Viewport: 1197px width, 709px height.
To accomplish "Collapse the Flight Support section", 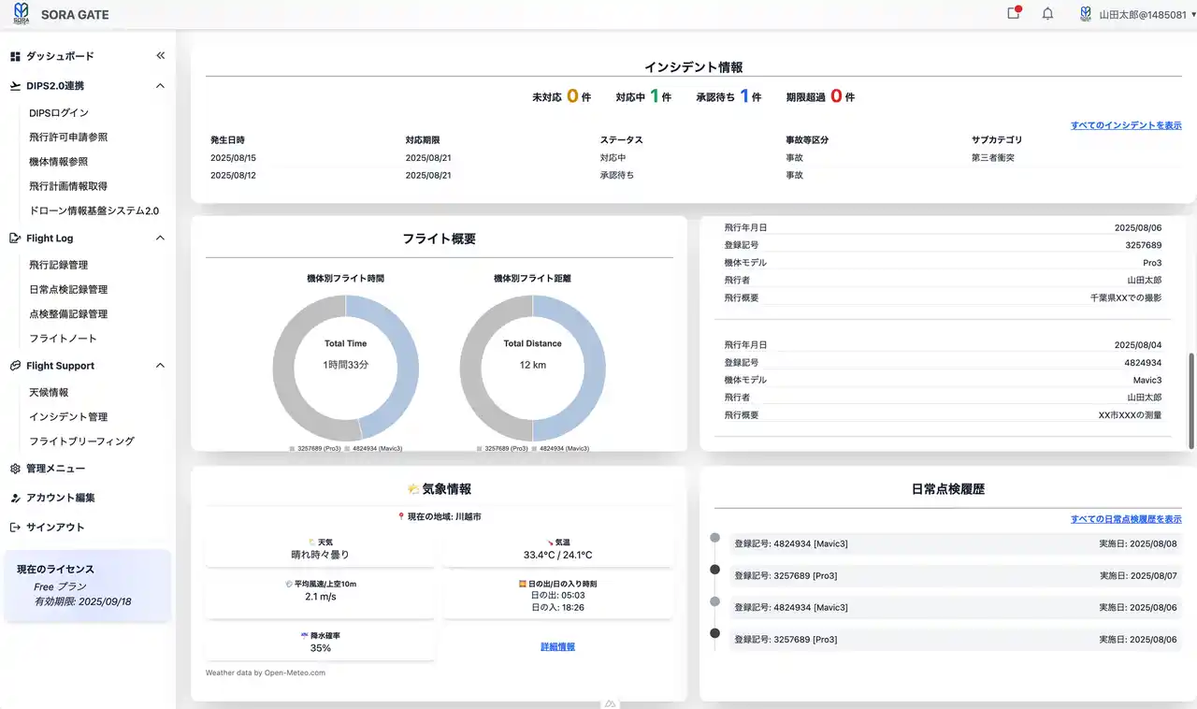I will [x=160, y=366].
